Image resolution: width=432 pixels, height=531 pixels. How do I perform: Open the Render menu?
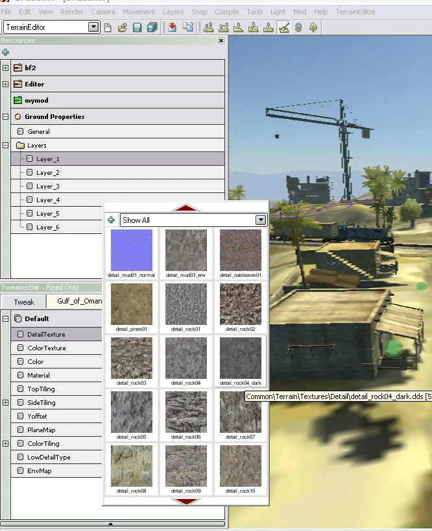[x=71, y=12]
